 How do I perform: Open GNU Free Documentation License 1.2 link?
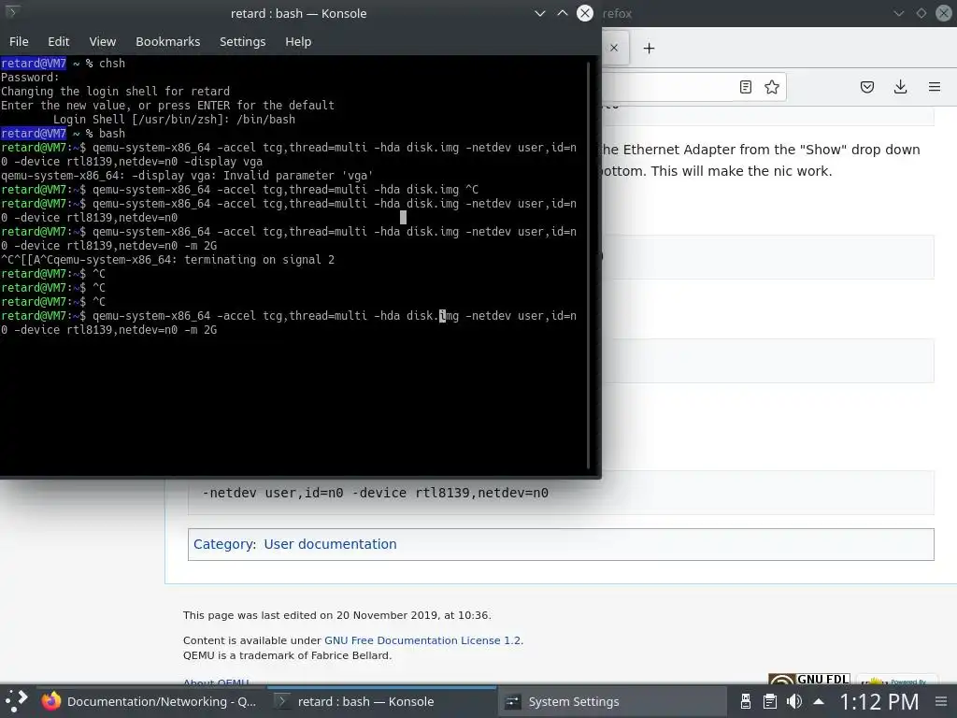pos(422,640)
